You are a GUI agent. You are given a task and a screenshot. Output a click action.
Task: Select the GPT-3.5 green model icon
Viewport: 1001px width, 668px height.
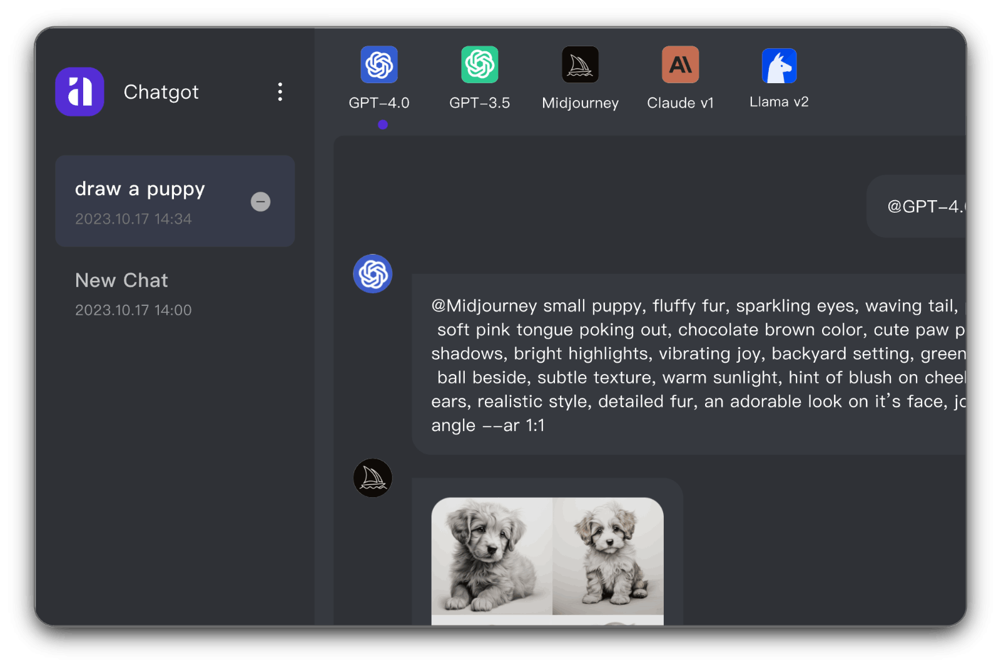(x=480, y=64)
